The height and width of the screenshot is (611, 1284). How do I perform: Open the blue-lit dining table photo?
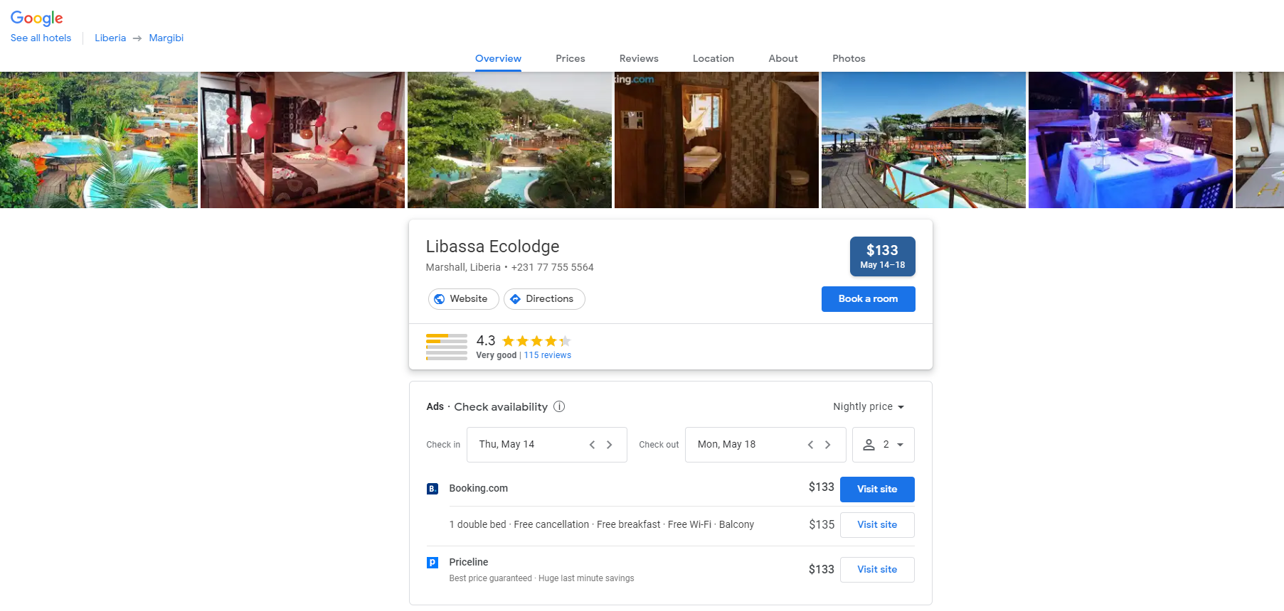point(1130,140)
